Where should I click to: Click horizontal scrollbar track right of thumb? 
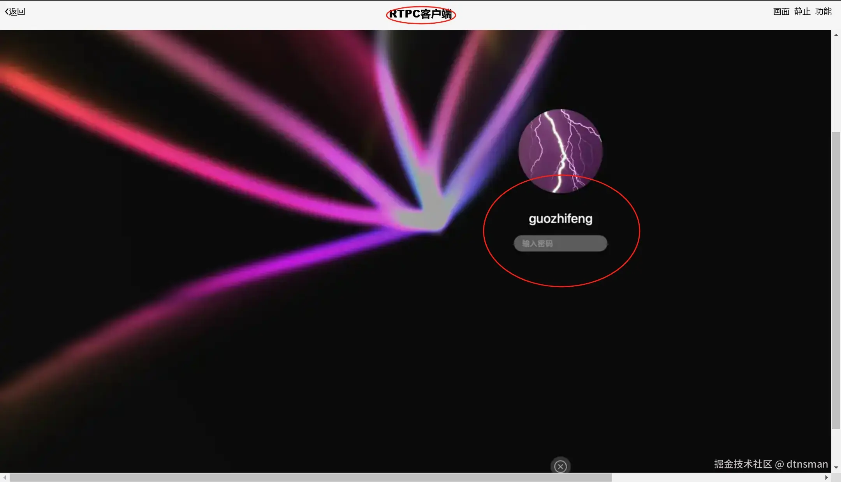click(x=716, y=477)
